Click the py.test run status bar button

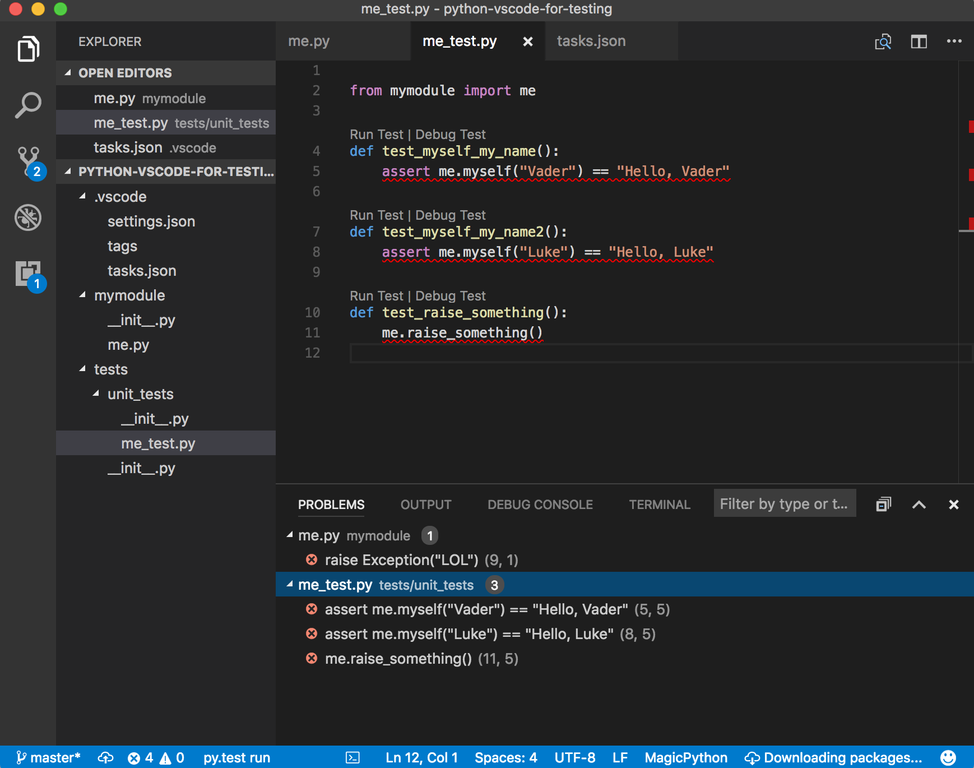pyautogui.click(x=236, y=758)
